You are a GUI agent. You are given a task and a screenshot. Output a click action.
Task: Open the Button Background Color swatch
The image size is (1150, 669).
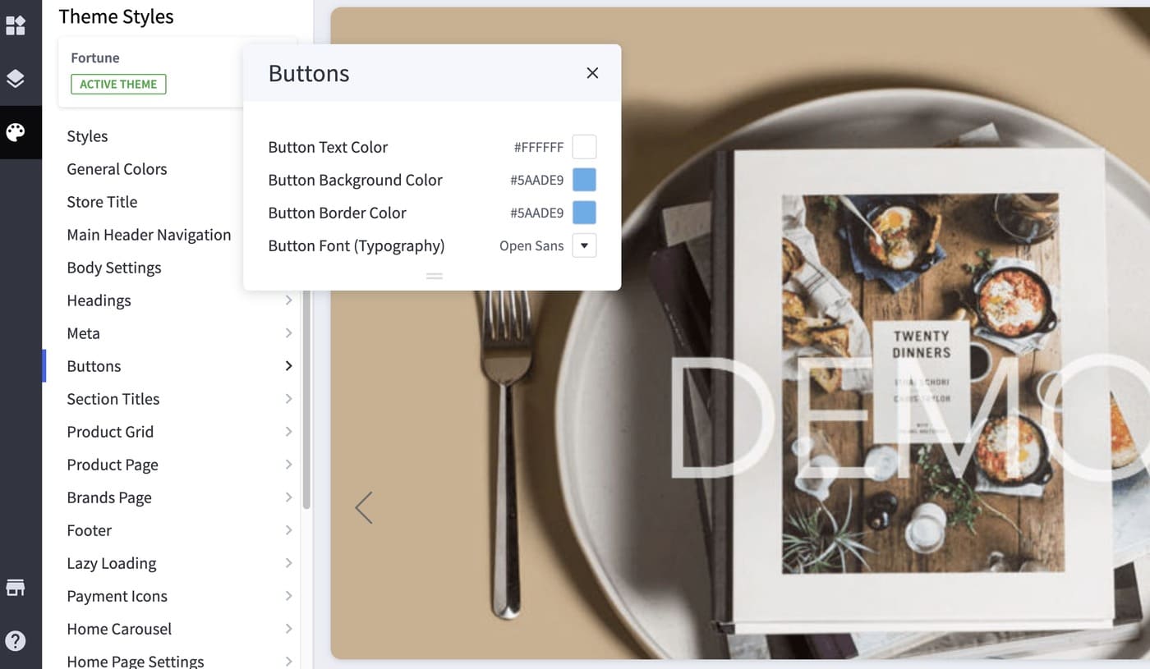pos(584,180)
